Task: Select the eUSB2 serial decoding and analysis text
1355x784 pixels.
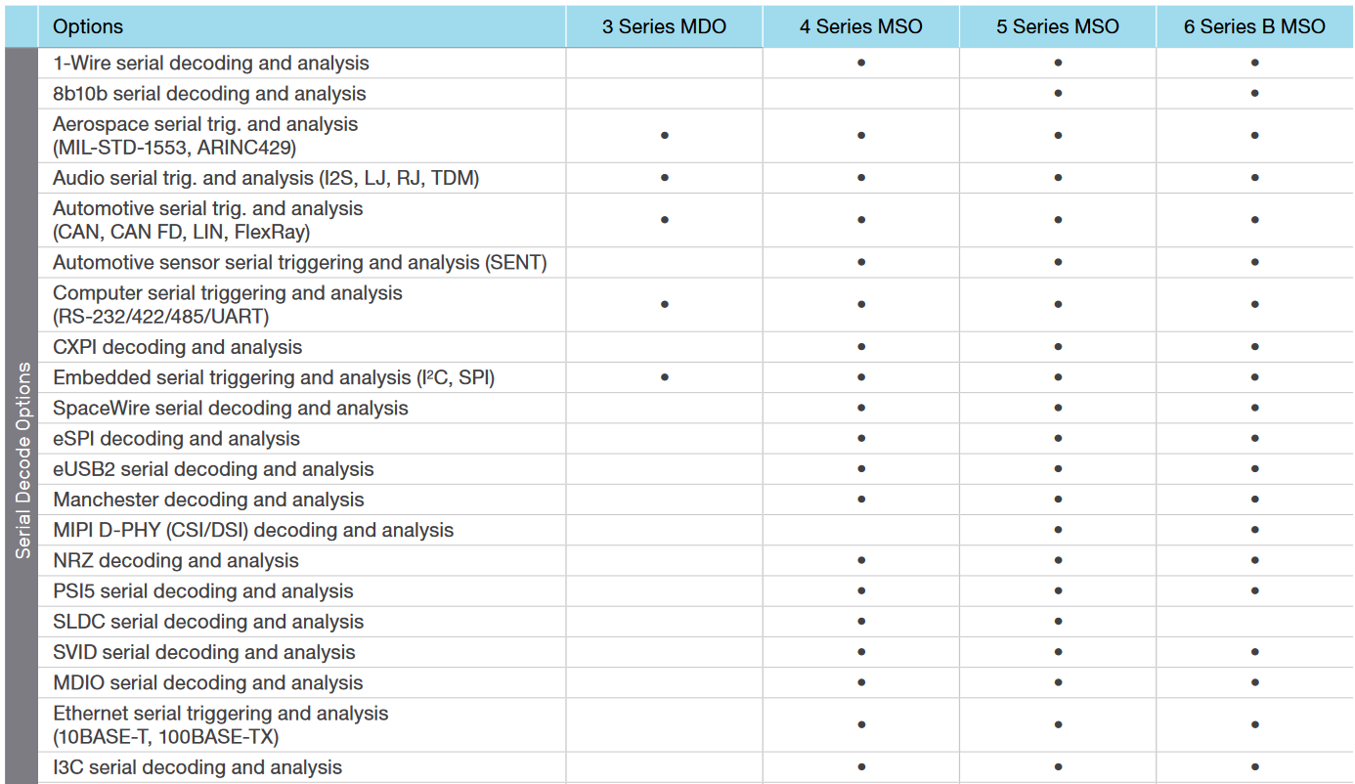Action: click(x=213, y=469)
